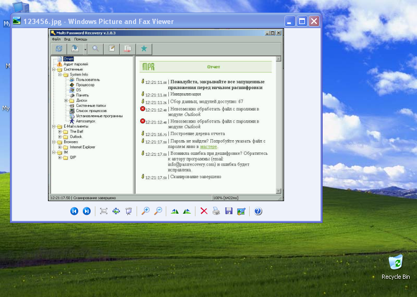Click the MPR logo in report header
This screenshot has height=297, width=417.
pyautogui.click(x=149, y=67)
